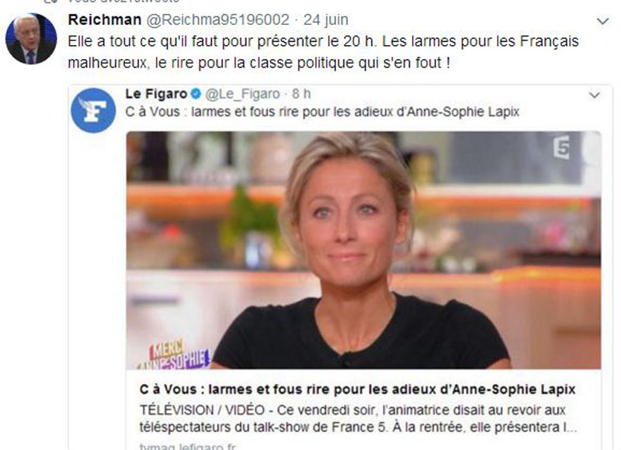The height and width of the screenshot is (450, 621).
Task: Open the Le Figaro quoted tweet chevron menu
Action: [x=594, y=95]
